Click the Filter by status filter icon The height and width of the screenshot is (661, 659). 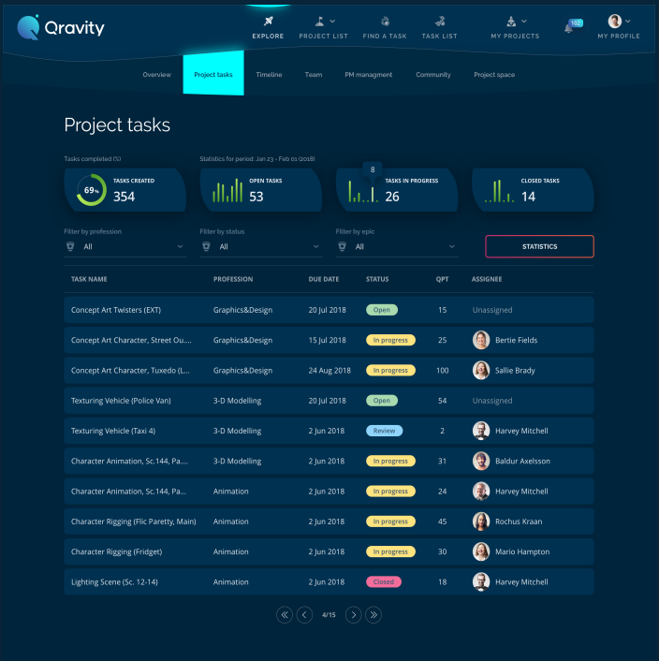[x=206, y=246]
